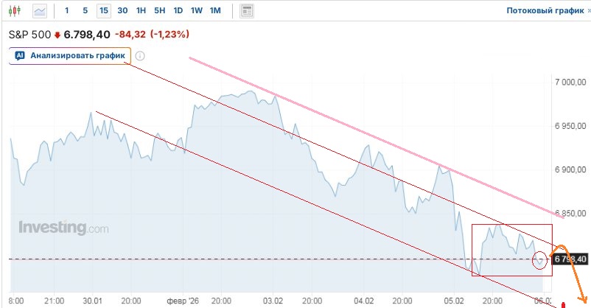Select the 5 minute timeframe
This screenshot has height=308, width=591.
click(85, 11)
